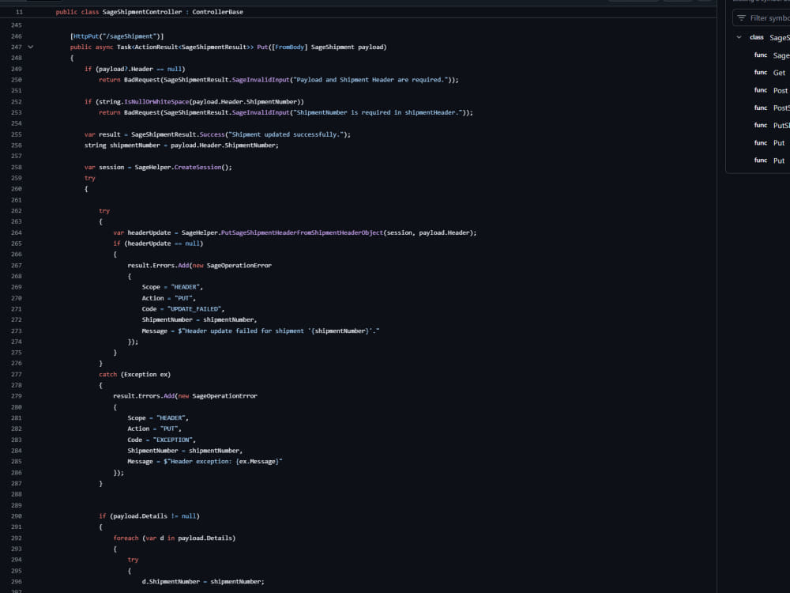Jump to the func PutS symbol
Image resolution: width=790 pixels, height=593 pixels.
pyautogui.click(x=771, y=125)
